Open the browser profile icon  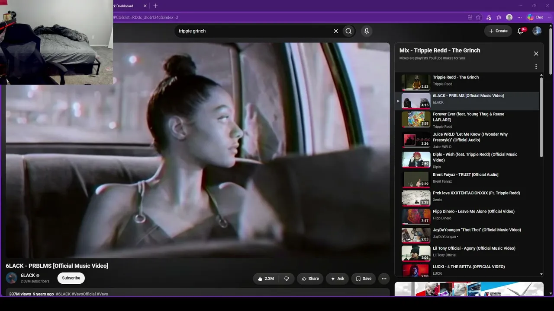click(509, 17)
